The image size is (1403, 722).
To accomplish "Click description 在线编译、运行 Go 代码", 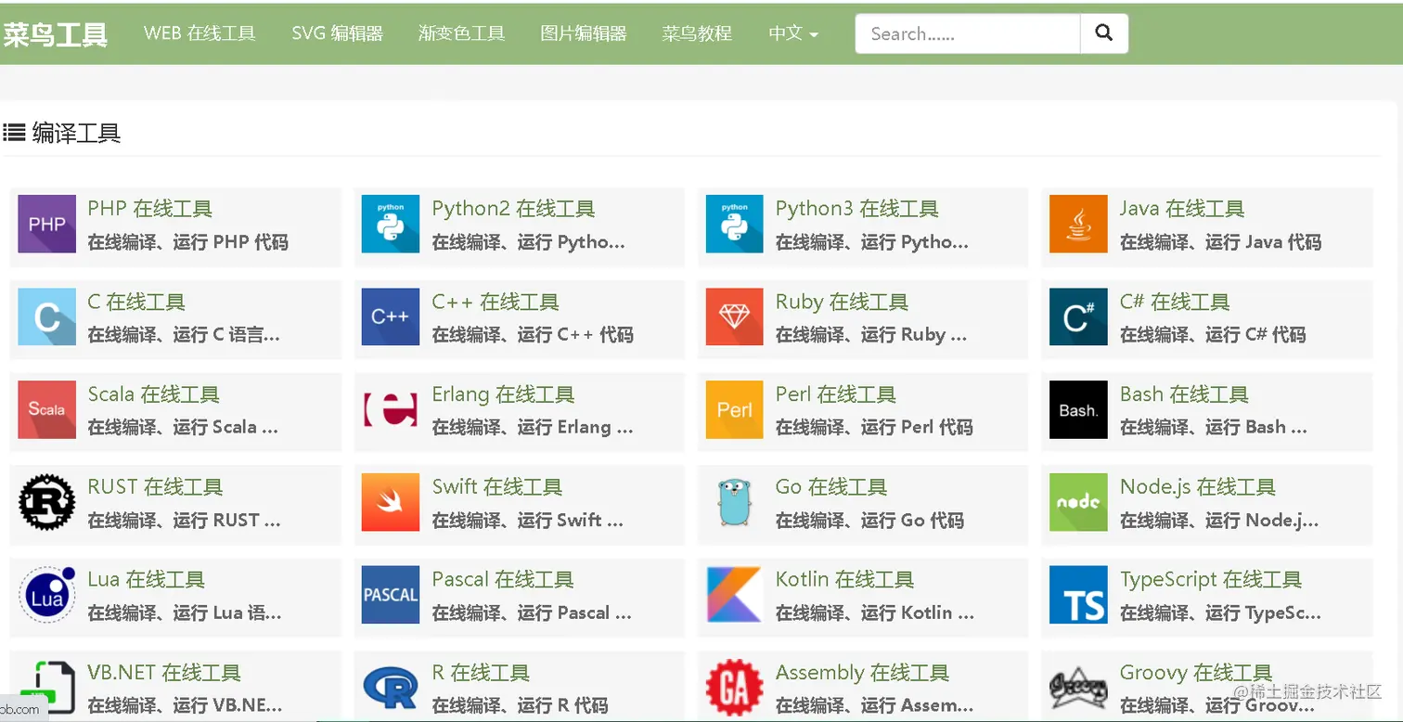I will [x=870, y=521].
